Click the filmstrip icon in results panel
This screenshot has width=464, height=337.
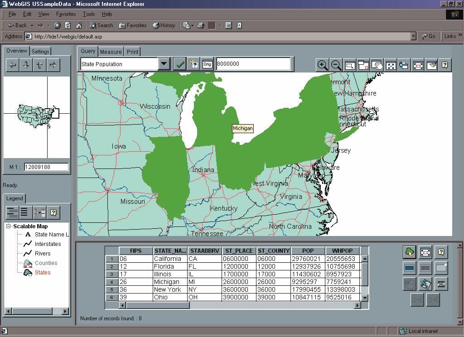[441, 284]
